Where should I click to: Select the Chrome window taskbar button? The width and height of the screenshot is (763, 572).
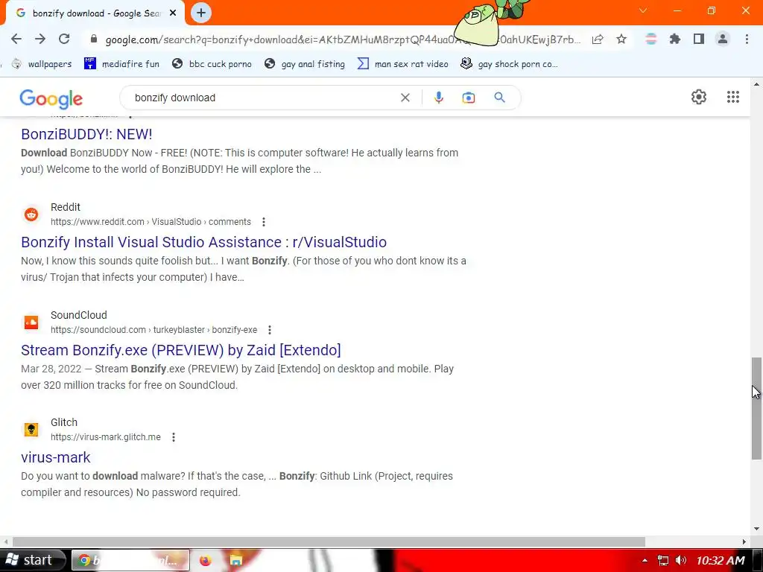130,560
